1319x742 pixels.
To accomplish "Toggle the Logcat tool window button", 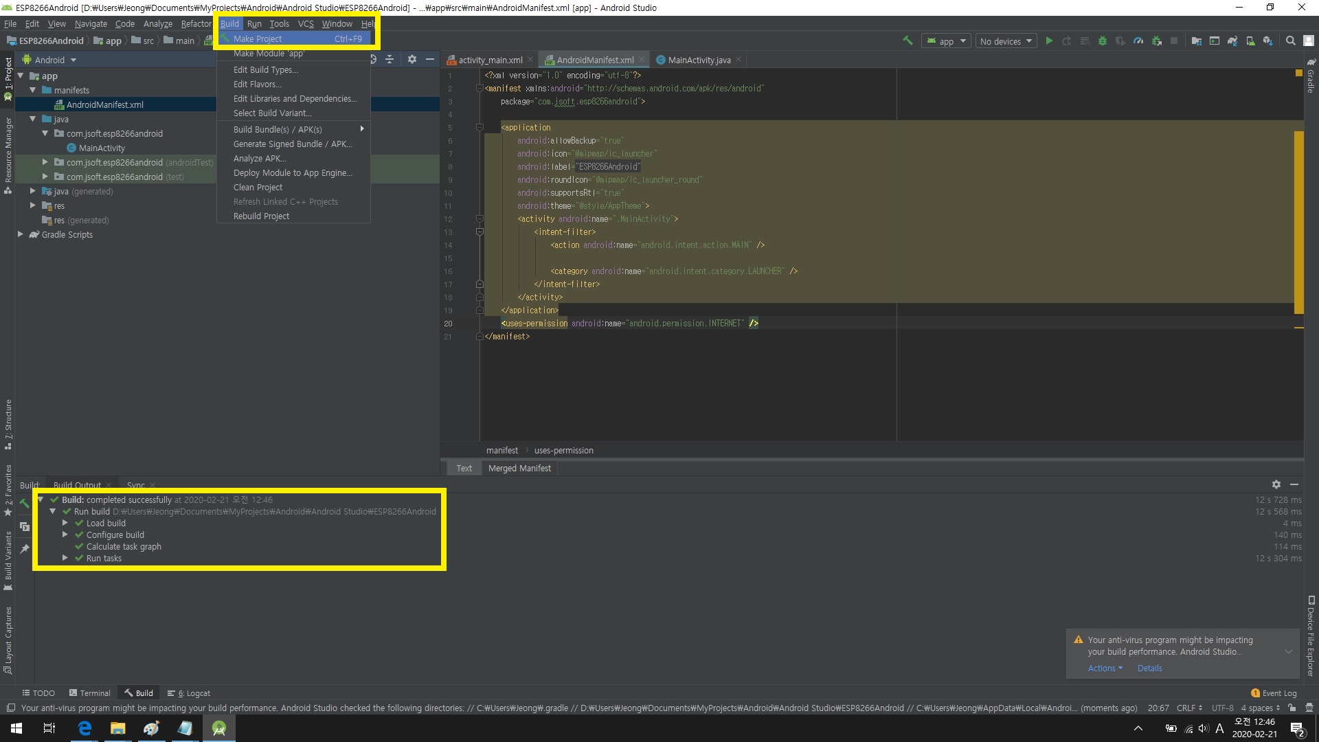I will point(190,693).
